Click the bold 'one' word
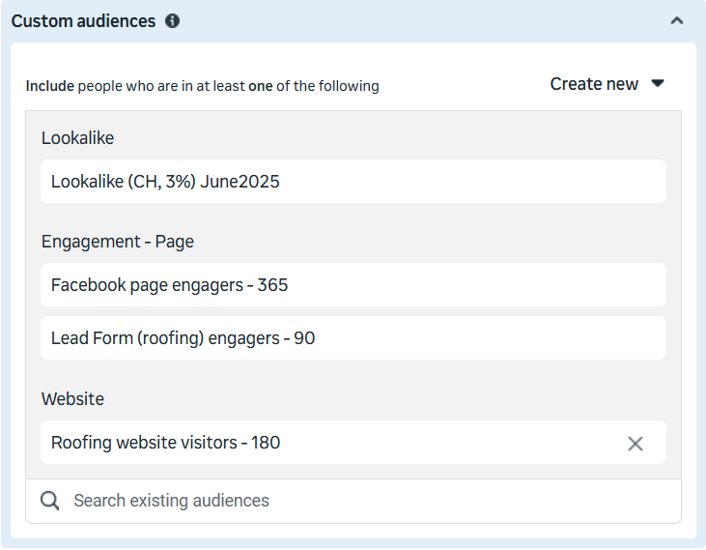The height and width of the screenshot is (550, 706). 260,86
